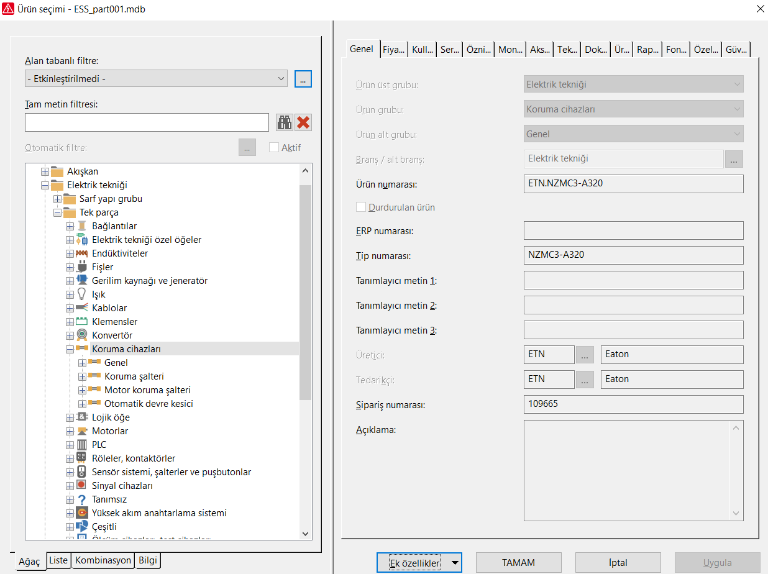
Task: Click the Röleler, kontaktörler icon
Action: point(82,458)
